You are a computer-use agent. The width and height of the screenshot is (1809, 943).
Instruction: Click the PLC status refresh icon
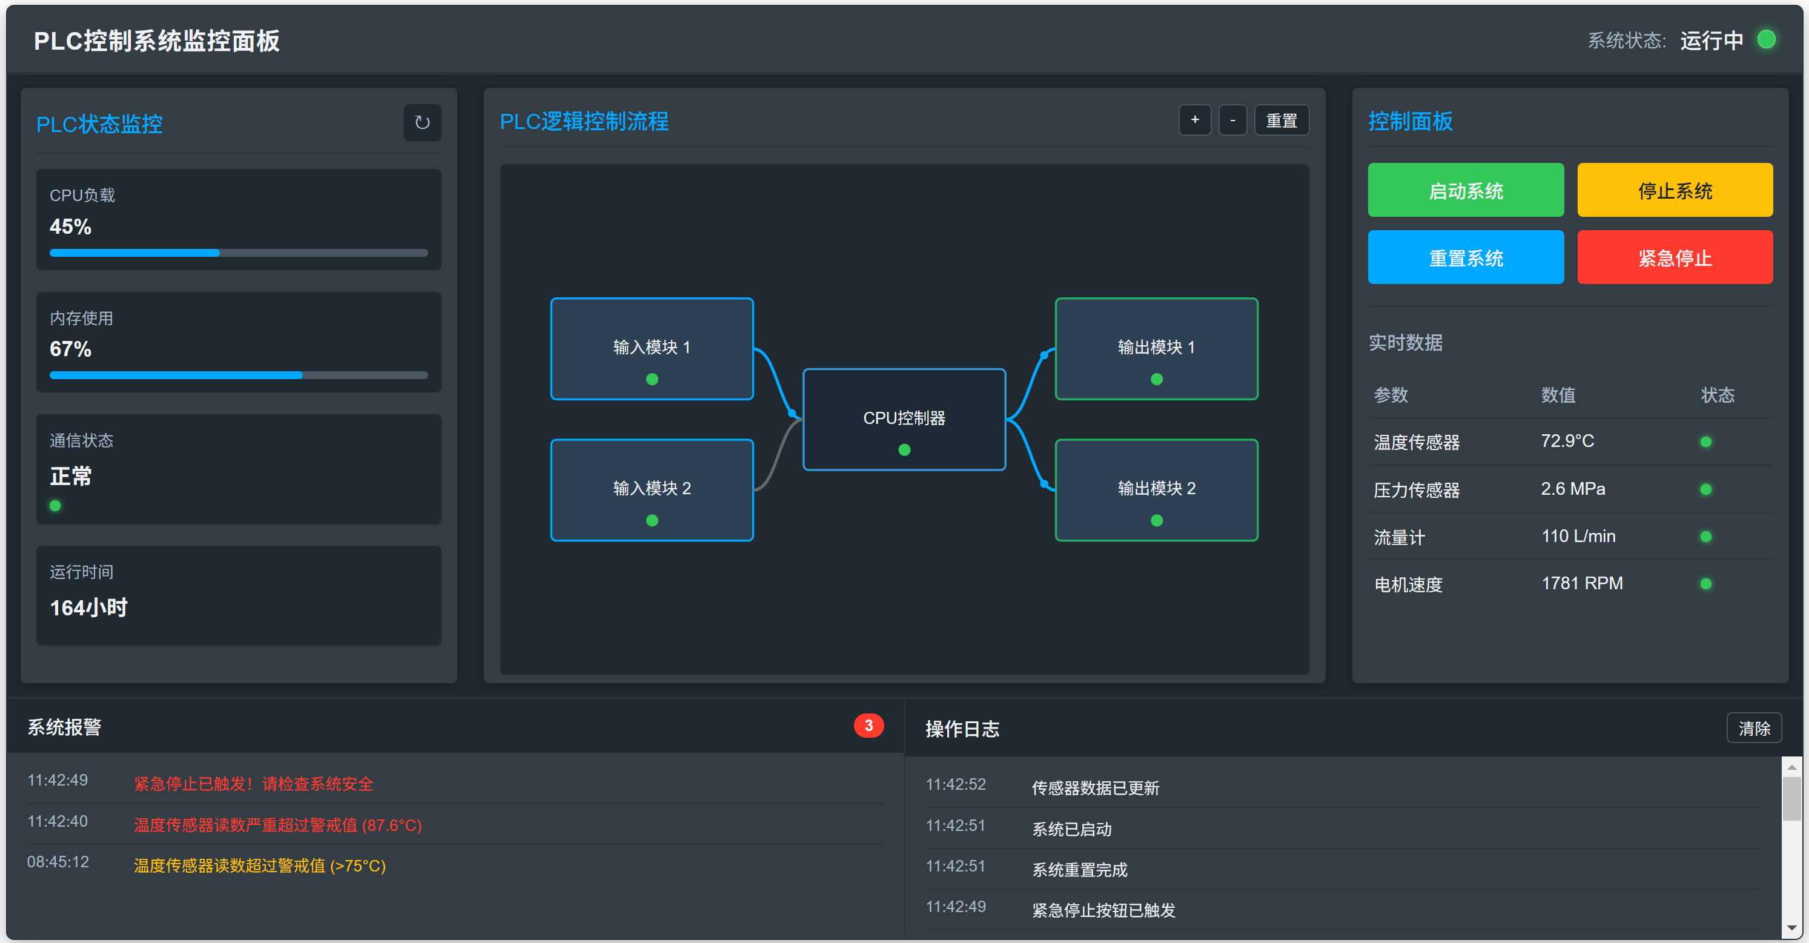[x=422, y=123]
